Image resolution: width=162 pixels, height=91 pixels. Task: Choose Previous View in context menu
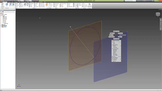(x=116, y=59)
